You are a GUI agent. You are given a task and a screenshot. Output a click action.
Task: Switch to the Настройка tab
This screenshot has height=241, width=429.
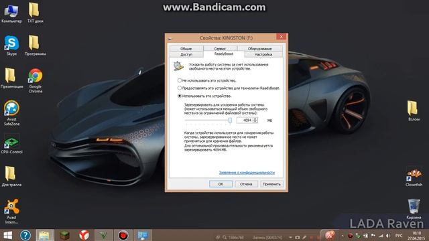(263, 54)
